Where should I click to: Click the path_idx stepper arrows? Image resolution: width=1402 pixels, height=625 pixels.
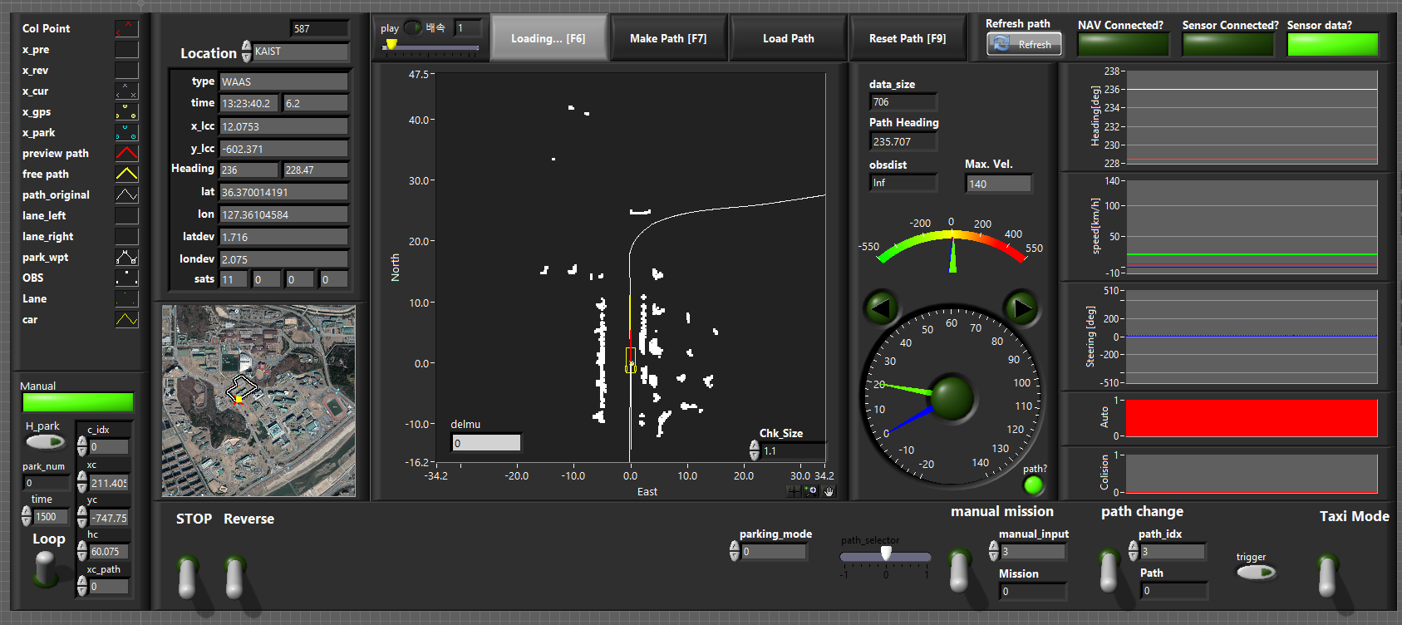point(1133,550)
